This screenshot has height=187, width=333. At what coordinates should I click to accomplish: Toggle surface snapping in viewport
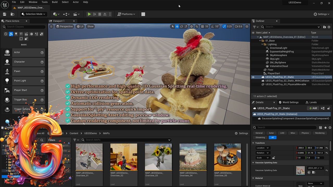[197, 26]
